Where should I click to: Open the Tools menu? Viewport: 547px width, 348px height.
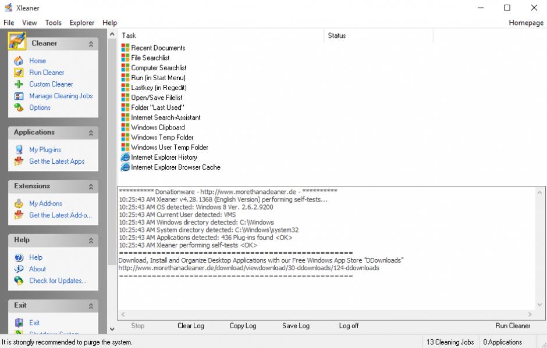54,23
